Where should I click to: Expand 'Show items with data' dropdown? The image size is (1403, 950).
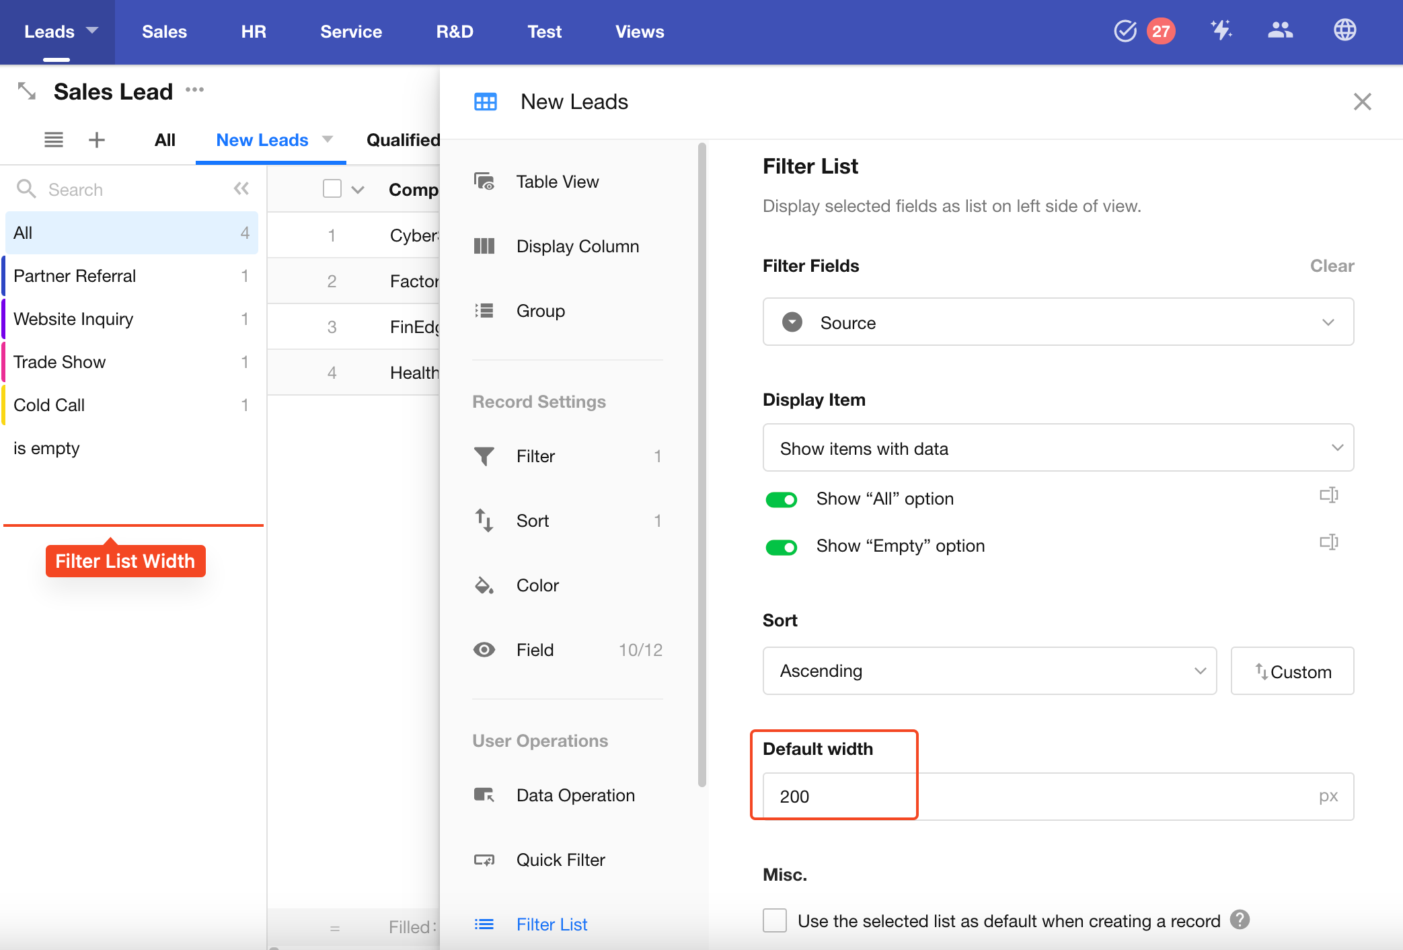click(1057, 448)
